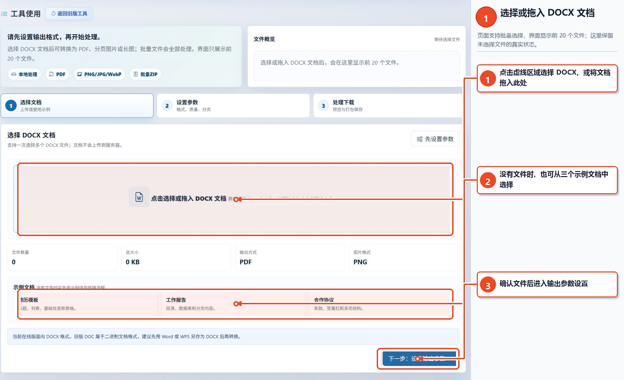624x380 pixels.
Task: Click the 请先设置输出格式，再开始处理。 heading
Action: click(55, 37)
